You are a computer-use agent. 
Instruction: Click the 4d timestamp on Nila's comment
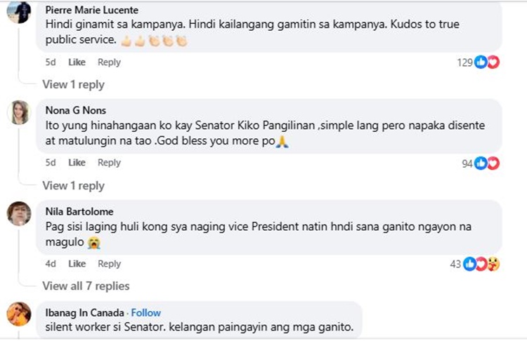coord(51,264)
